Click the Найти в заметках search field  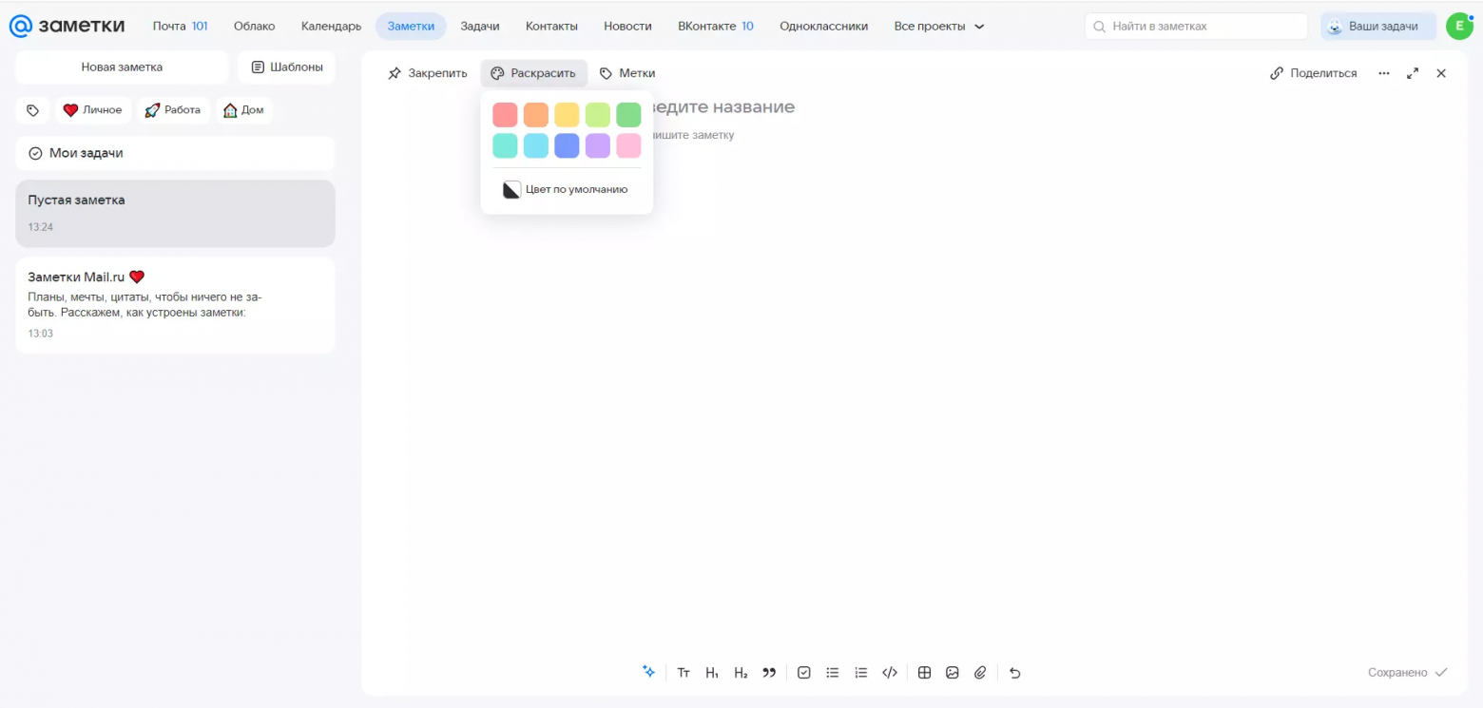point(1196,27)
